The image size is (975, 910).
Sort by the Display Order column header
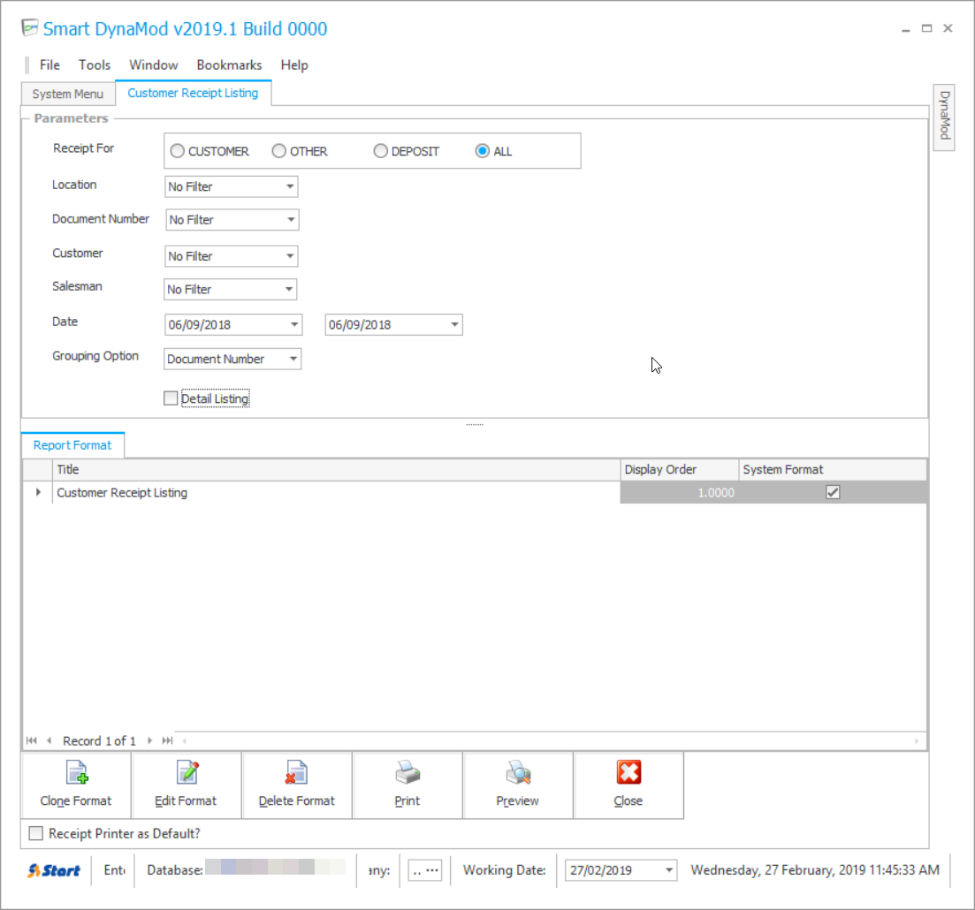(679, 469)
